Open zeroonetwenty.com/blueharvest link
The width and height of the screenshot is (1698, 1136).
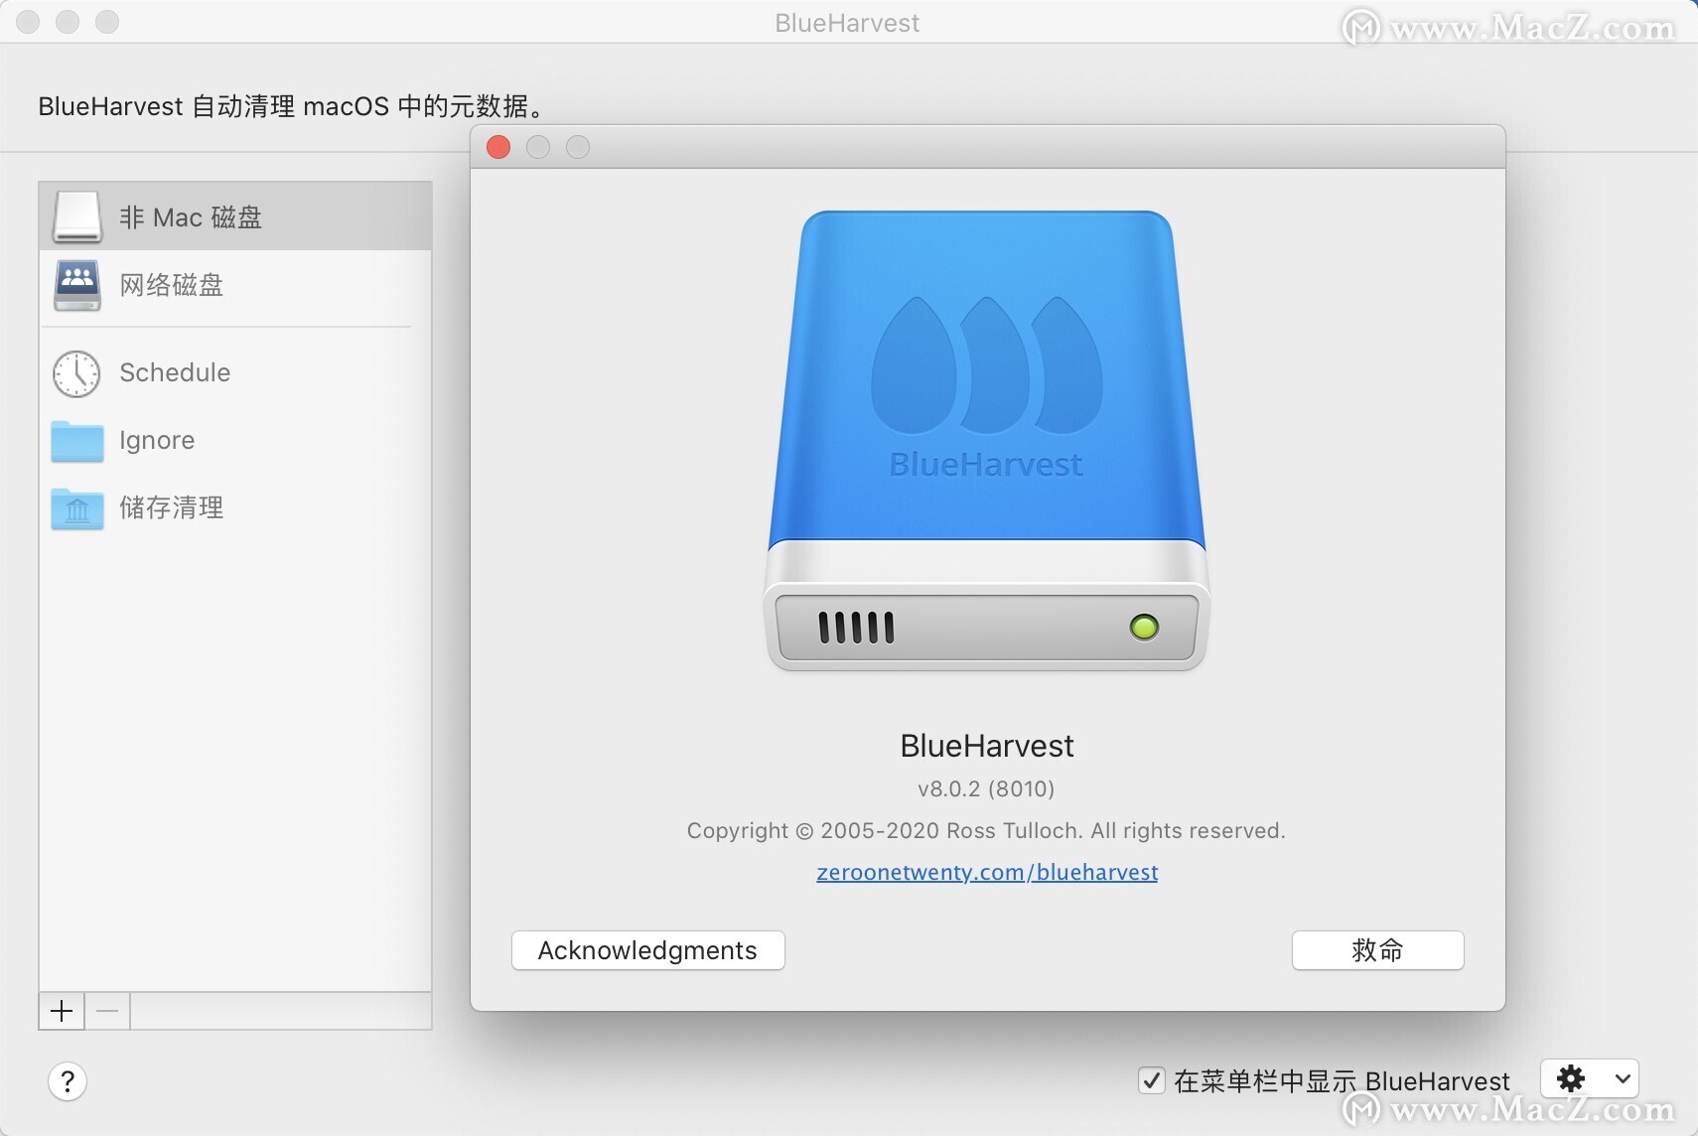coord(987,872)
